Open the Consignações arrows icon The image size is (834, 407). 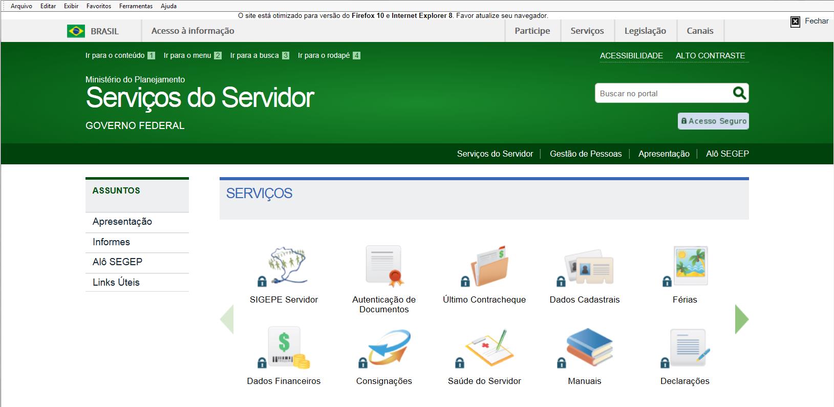click(x=384, y=348)
